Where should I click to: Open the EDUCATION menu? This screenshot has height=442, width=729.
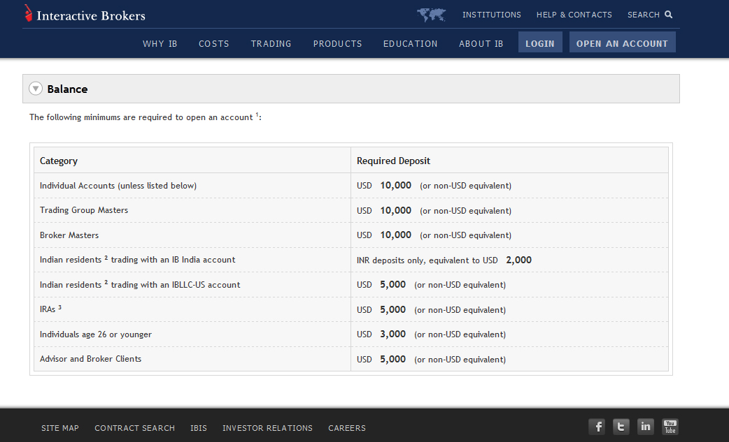point(411,43)
